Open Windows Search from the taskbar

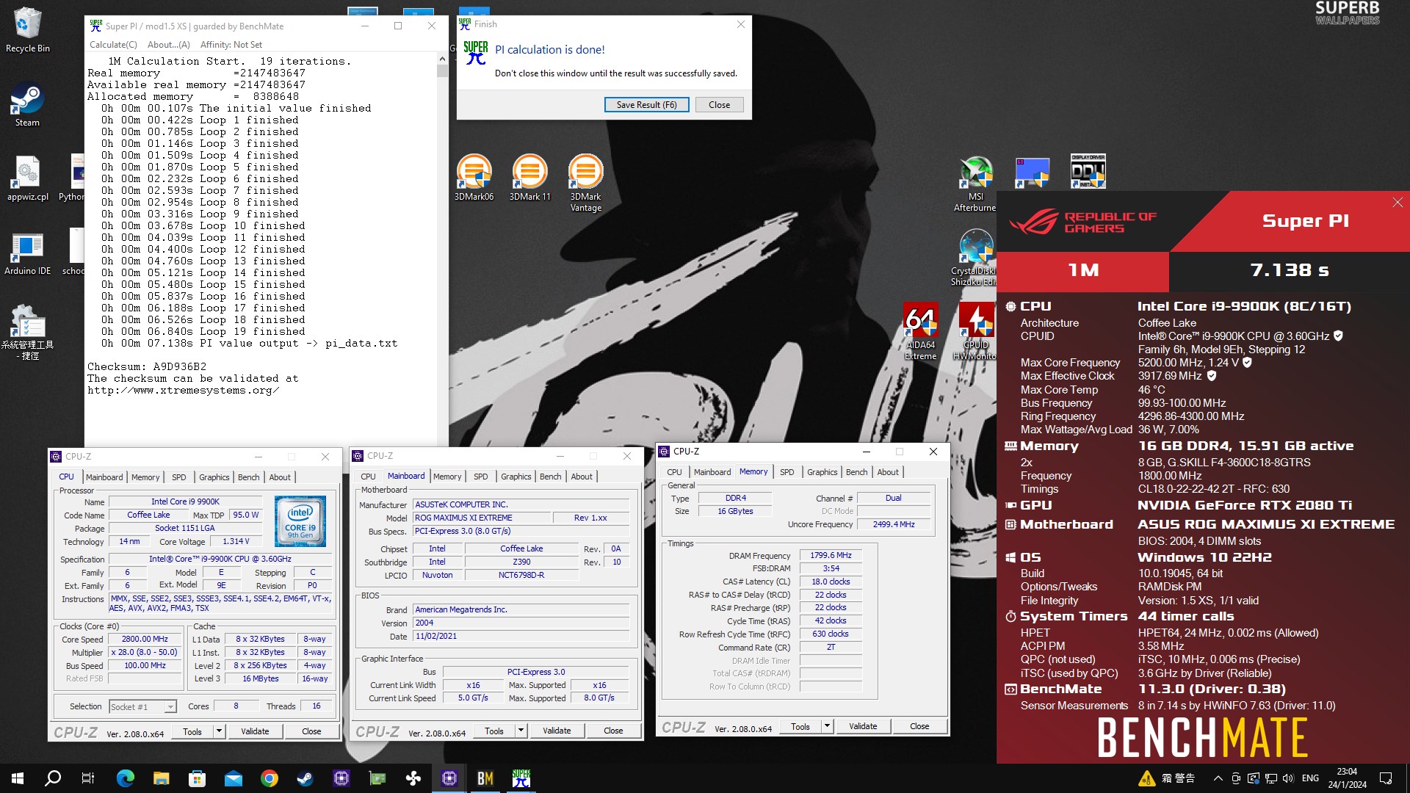53,778
